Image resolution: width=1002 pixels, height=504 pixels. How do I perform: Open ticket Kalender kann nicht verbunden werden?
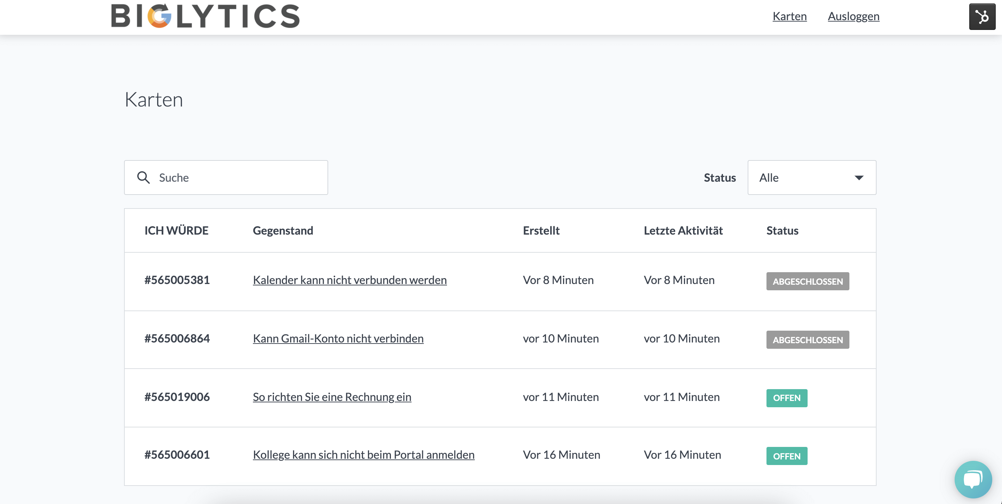[349, 280]
